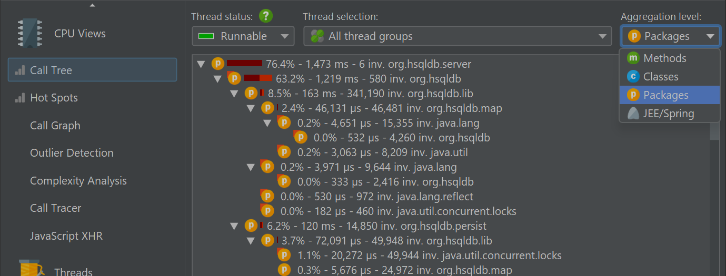Viewport: 726px width, 276px height.
Task: Open the All thread groups dropdown
Action: [458, 36]
